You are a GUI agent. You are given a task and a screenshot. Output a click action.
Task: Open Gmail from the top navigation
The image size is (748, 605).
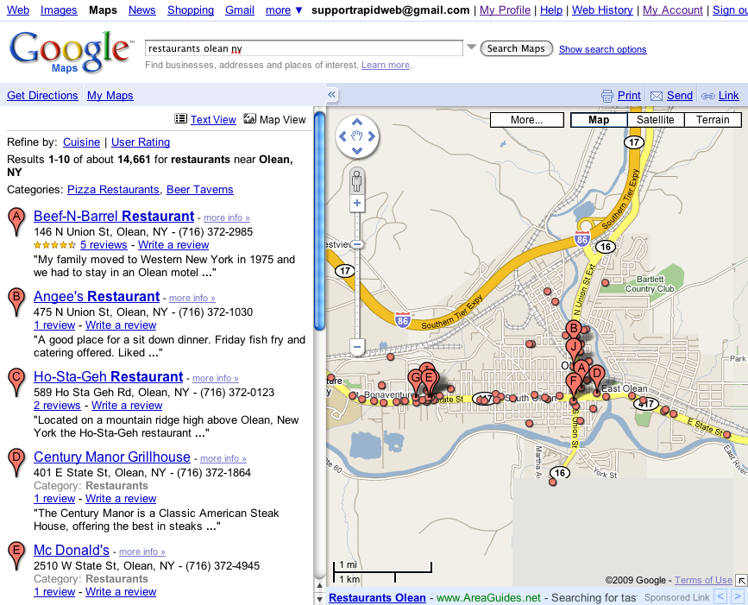coord(240,10)
